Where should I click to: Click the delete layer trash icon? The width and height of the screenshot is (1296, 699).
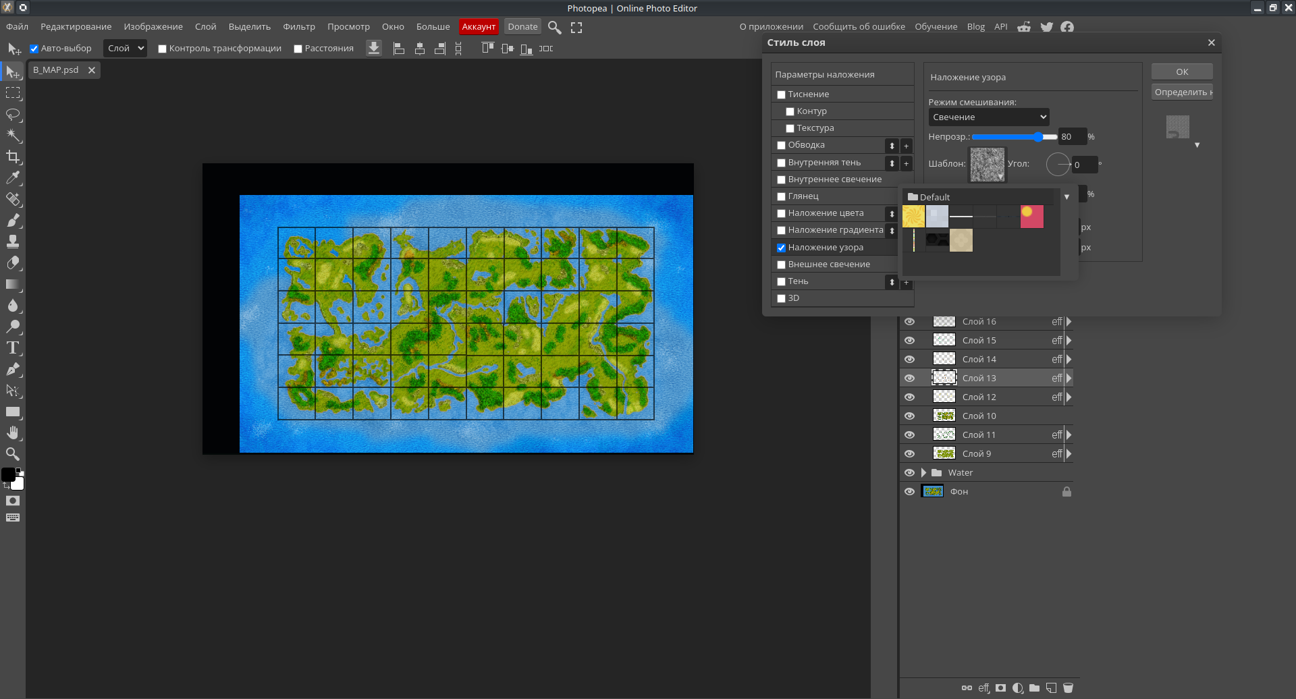click(1068, 688)
